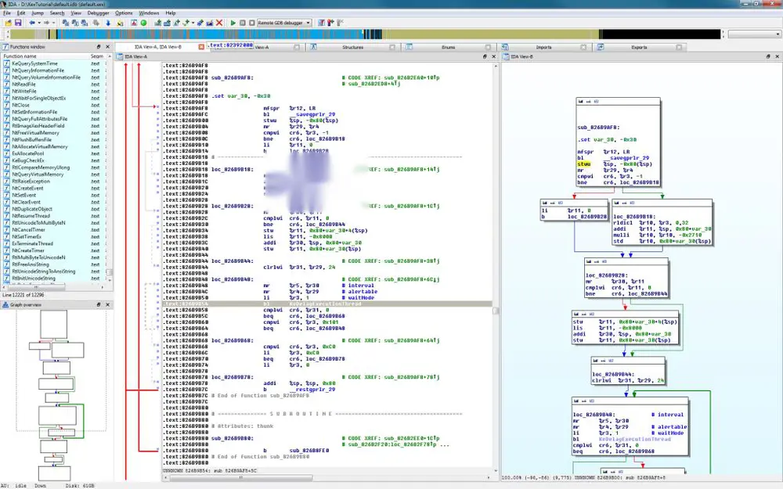Open the empty combo box beside navigation band
The height and width of the screenshot is (489, 783).
click(x=755, y=34)
